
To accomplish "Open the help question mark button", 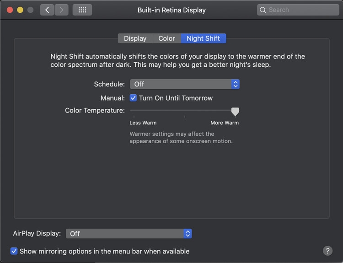I will 327,251.
